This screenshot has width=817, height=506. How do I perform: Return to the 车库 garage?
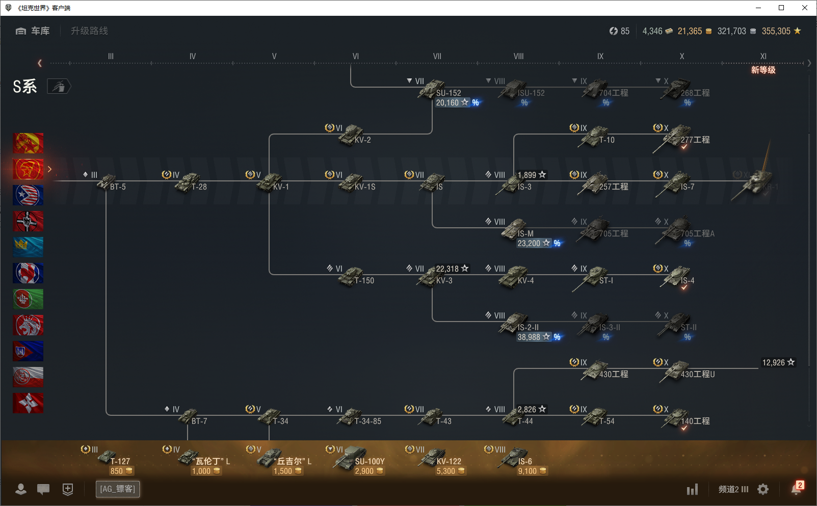coord(33,31)
